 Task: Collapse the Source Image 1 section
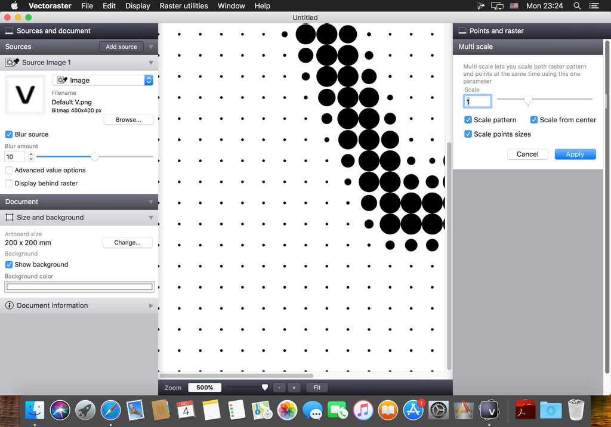(x=151, y=63)
